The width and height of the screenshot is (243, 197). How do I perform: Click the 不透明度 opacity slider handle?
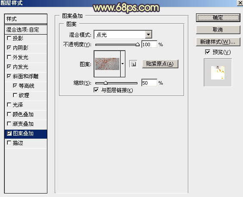[x=137, y=44]
